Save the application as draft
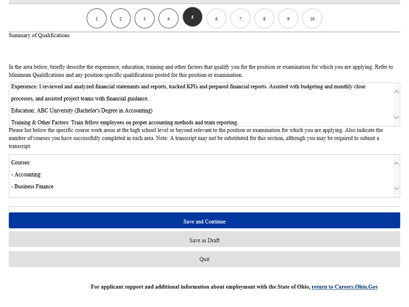Image resolution: width=409 pixels, height=307 pixels. click(204, 239)
